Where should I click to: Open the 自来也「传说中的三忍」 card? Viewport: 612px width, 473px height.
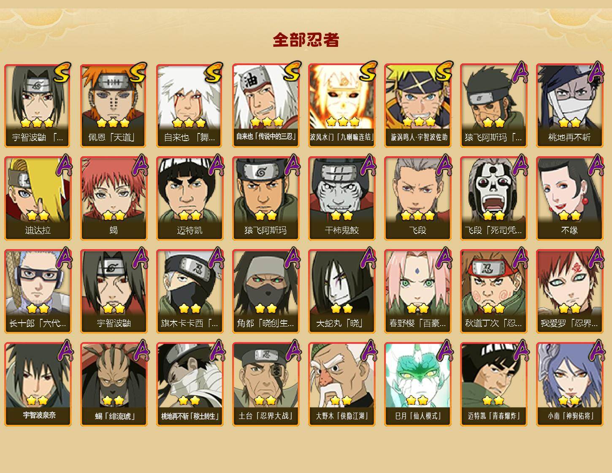pyautogui.click(x=265, y=106)
